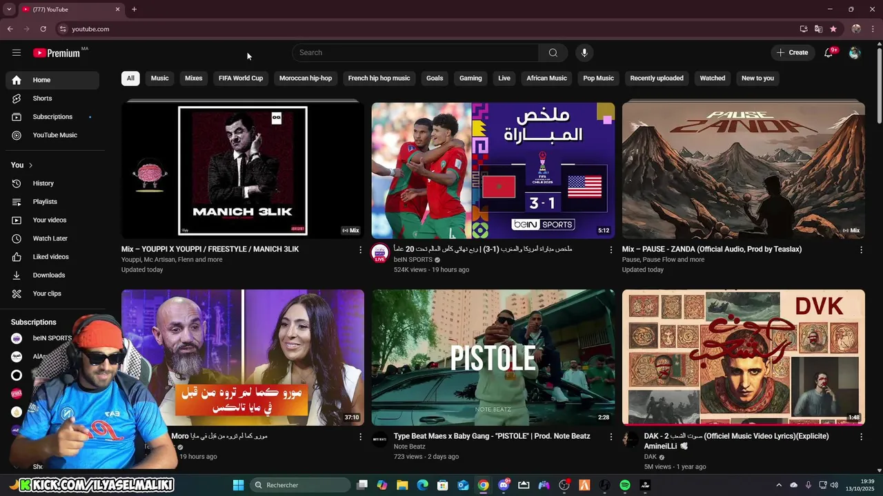Open YouTube Music from the sidebar

click(52, 135)
